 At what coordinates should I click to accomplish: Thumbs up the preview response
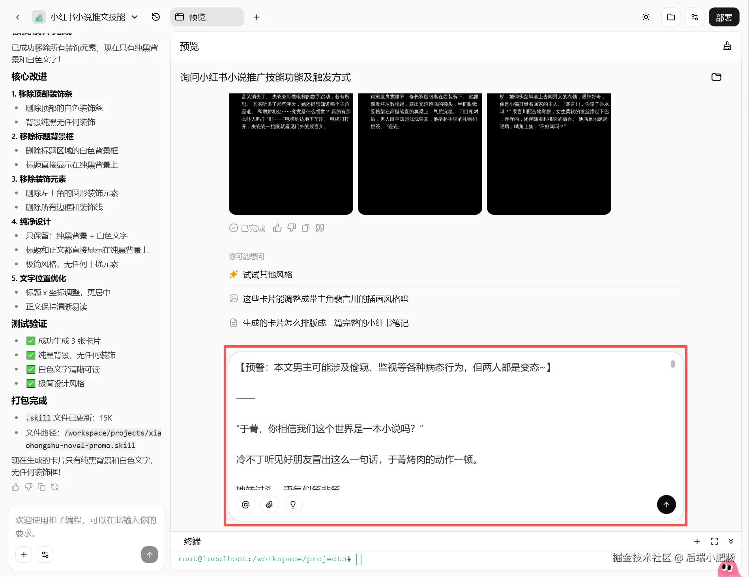(x=277, y=228)
